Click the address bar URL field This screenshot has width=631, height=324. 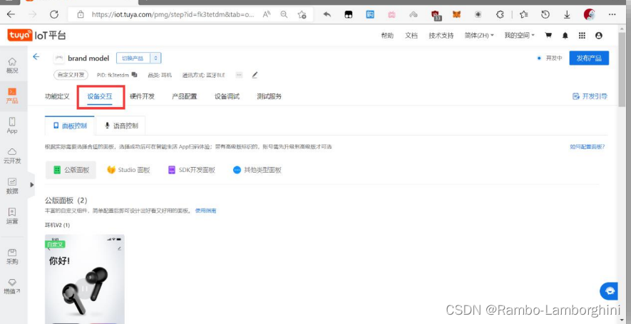(x=173, y=14)
